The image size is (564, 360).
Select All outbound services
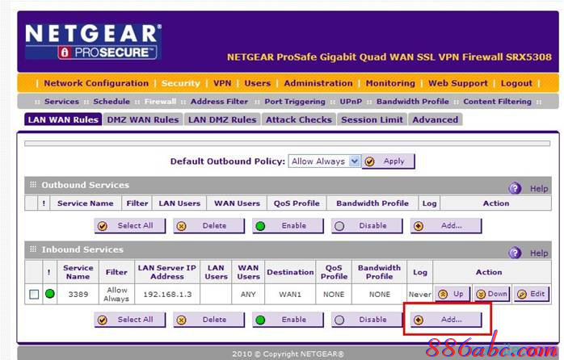point(130,226)
